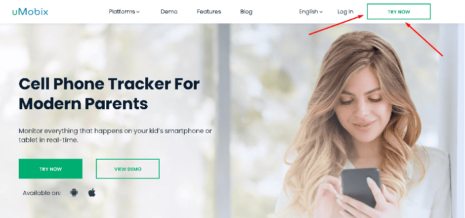Click the green filled TRY NOW button
This screenshot has height=218, width=465.
(50, 169)
